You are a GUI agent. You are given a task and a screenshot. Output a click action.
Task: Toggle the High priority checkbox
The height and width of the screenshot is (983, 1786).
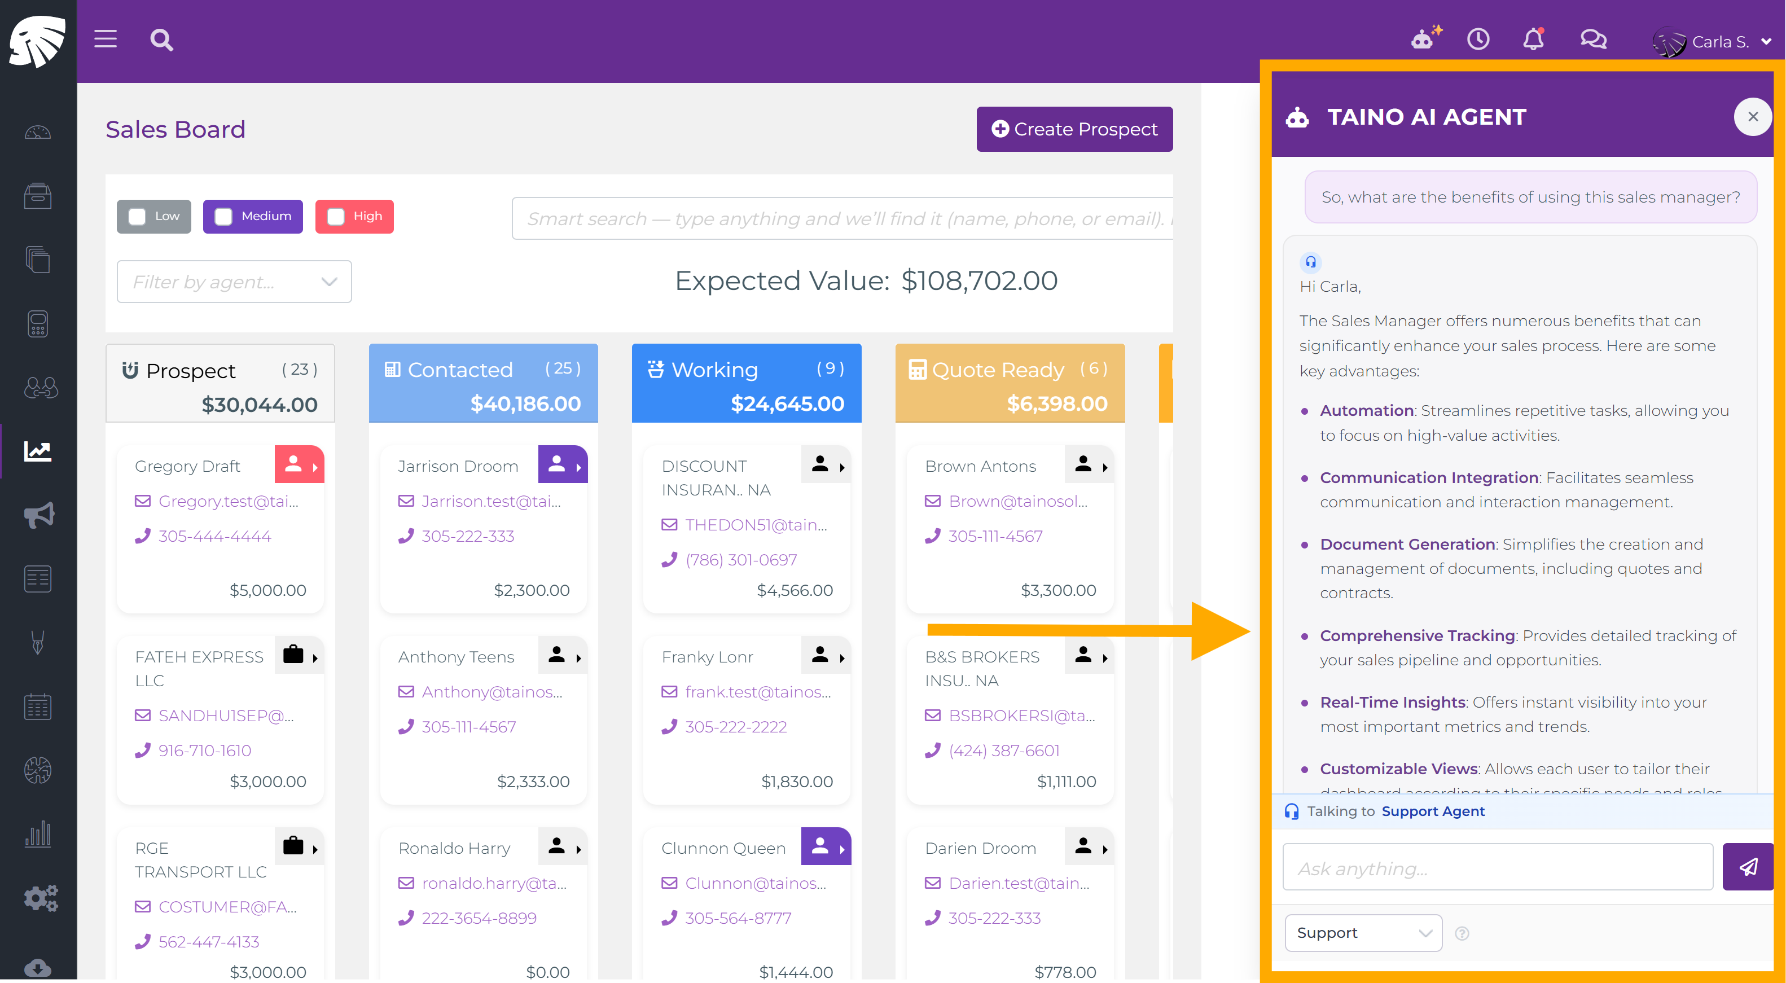coord(336,216)
